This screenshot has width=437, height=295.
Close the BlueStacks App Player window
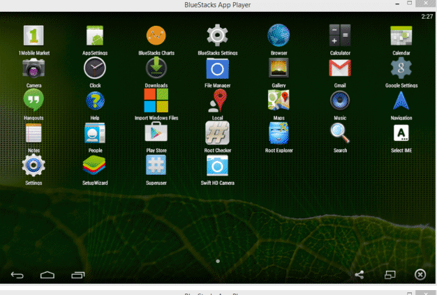[x=426, y=3]
